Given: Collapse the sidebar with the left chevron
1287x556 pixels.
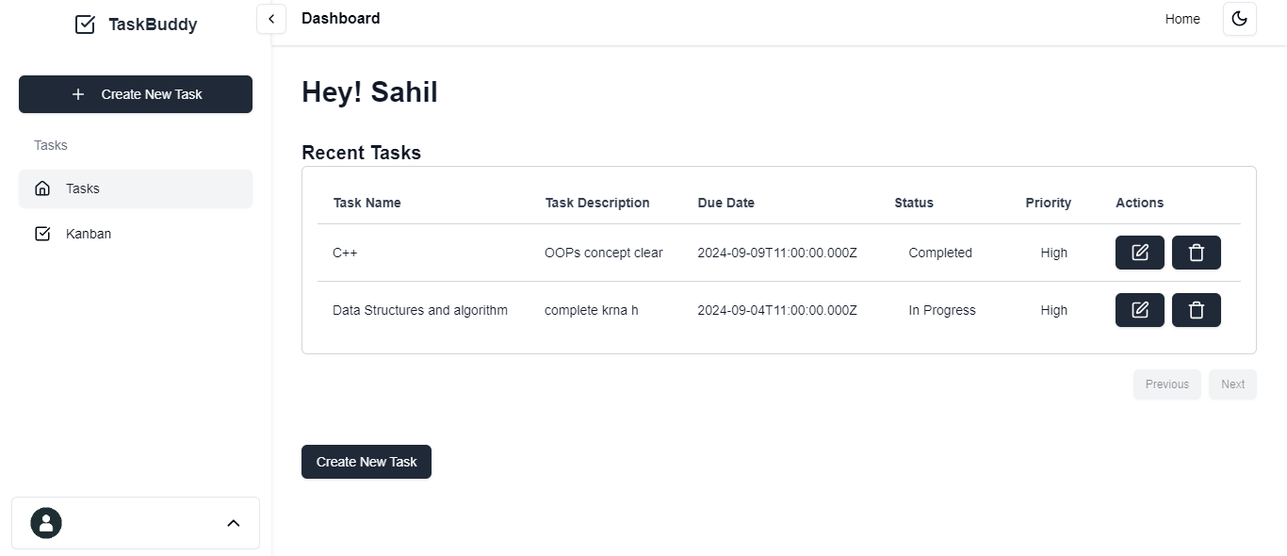Looking at the screenshot, I should tap(271, 19).
